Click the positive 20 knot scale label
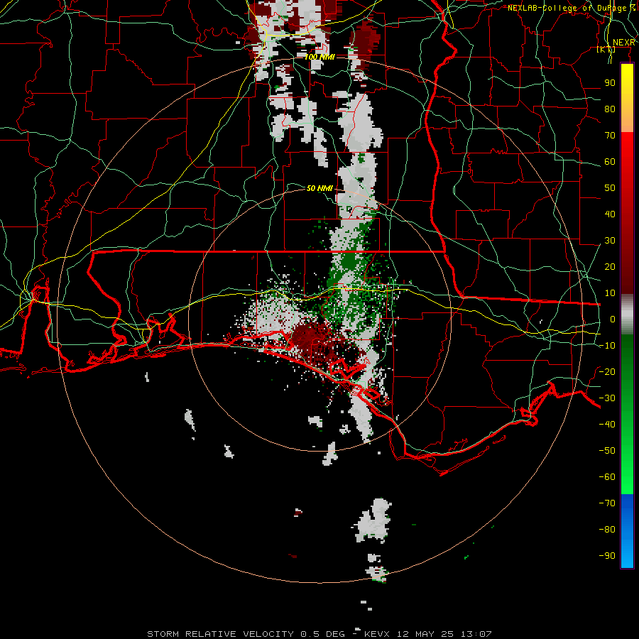 [x=610, y=267]
